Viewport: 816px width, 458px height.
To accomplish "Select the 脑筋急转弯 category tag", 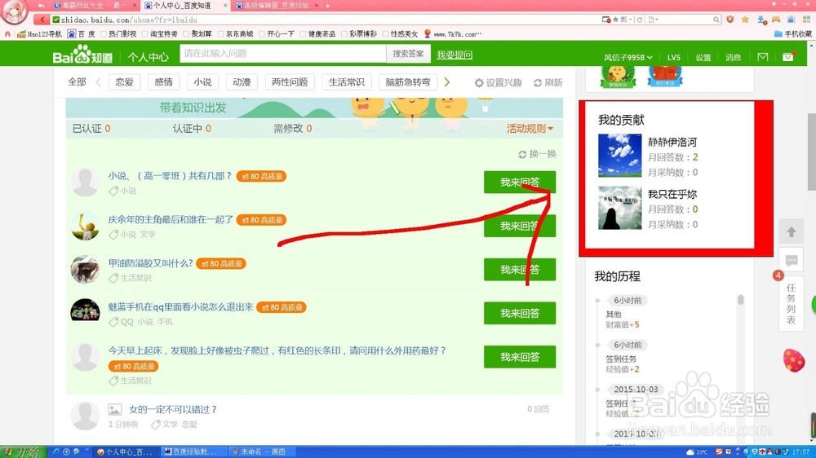I will click(x=407, y=82).
